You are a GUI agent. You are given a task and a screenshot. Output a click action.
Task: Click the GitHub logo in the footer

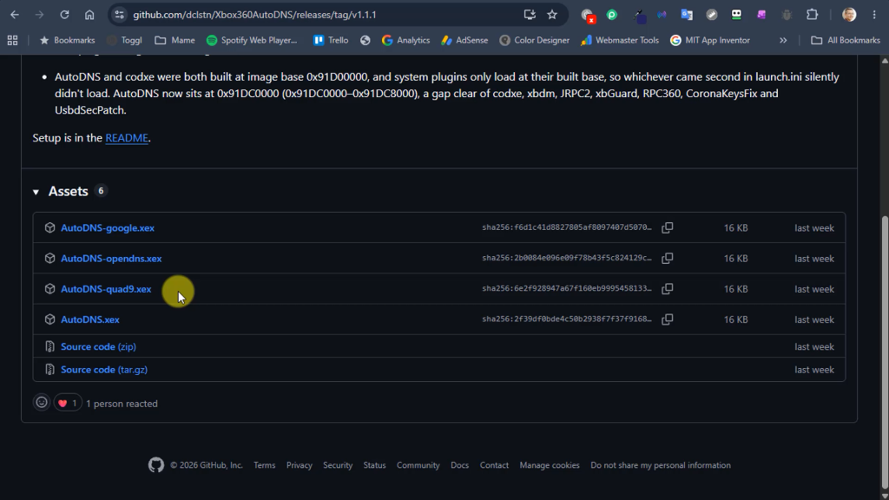(156, 465)
